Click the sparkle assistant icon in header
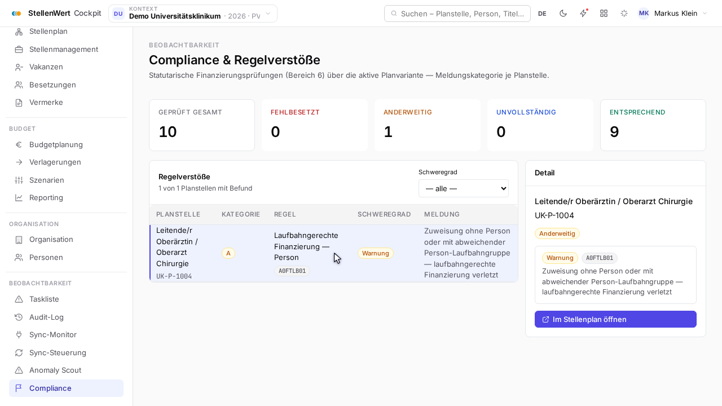Image resolution: width=722 pixels, height=406 pixels. coord(624,14)
